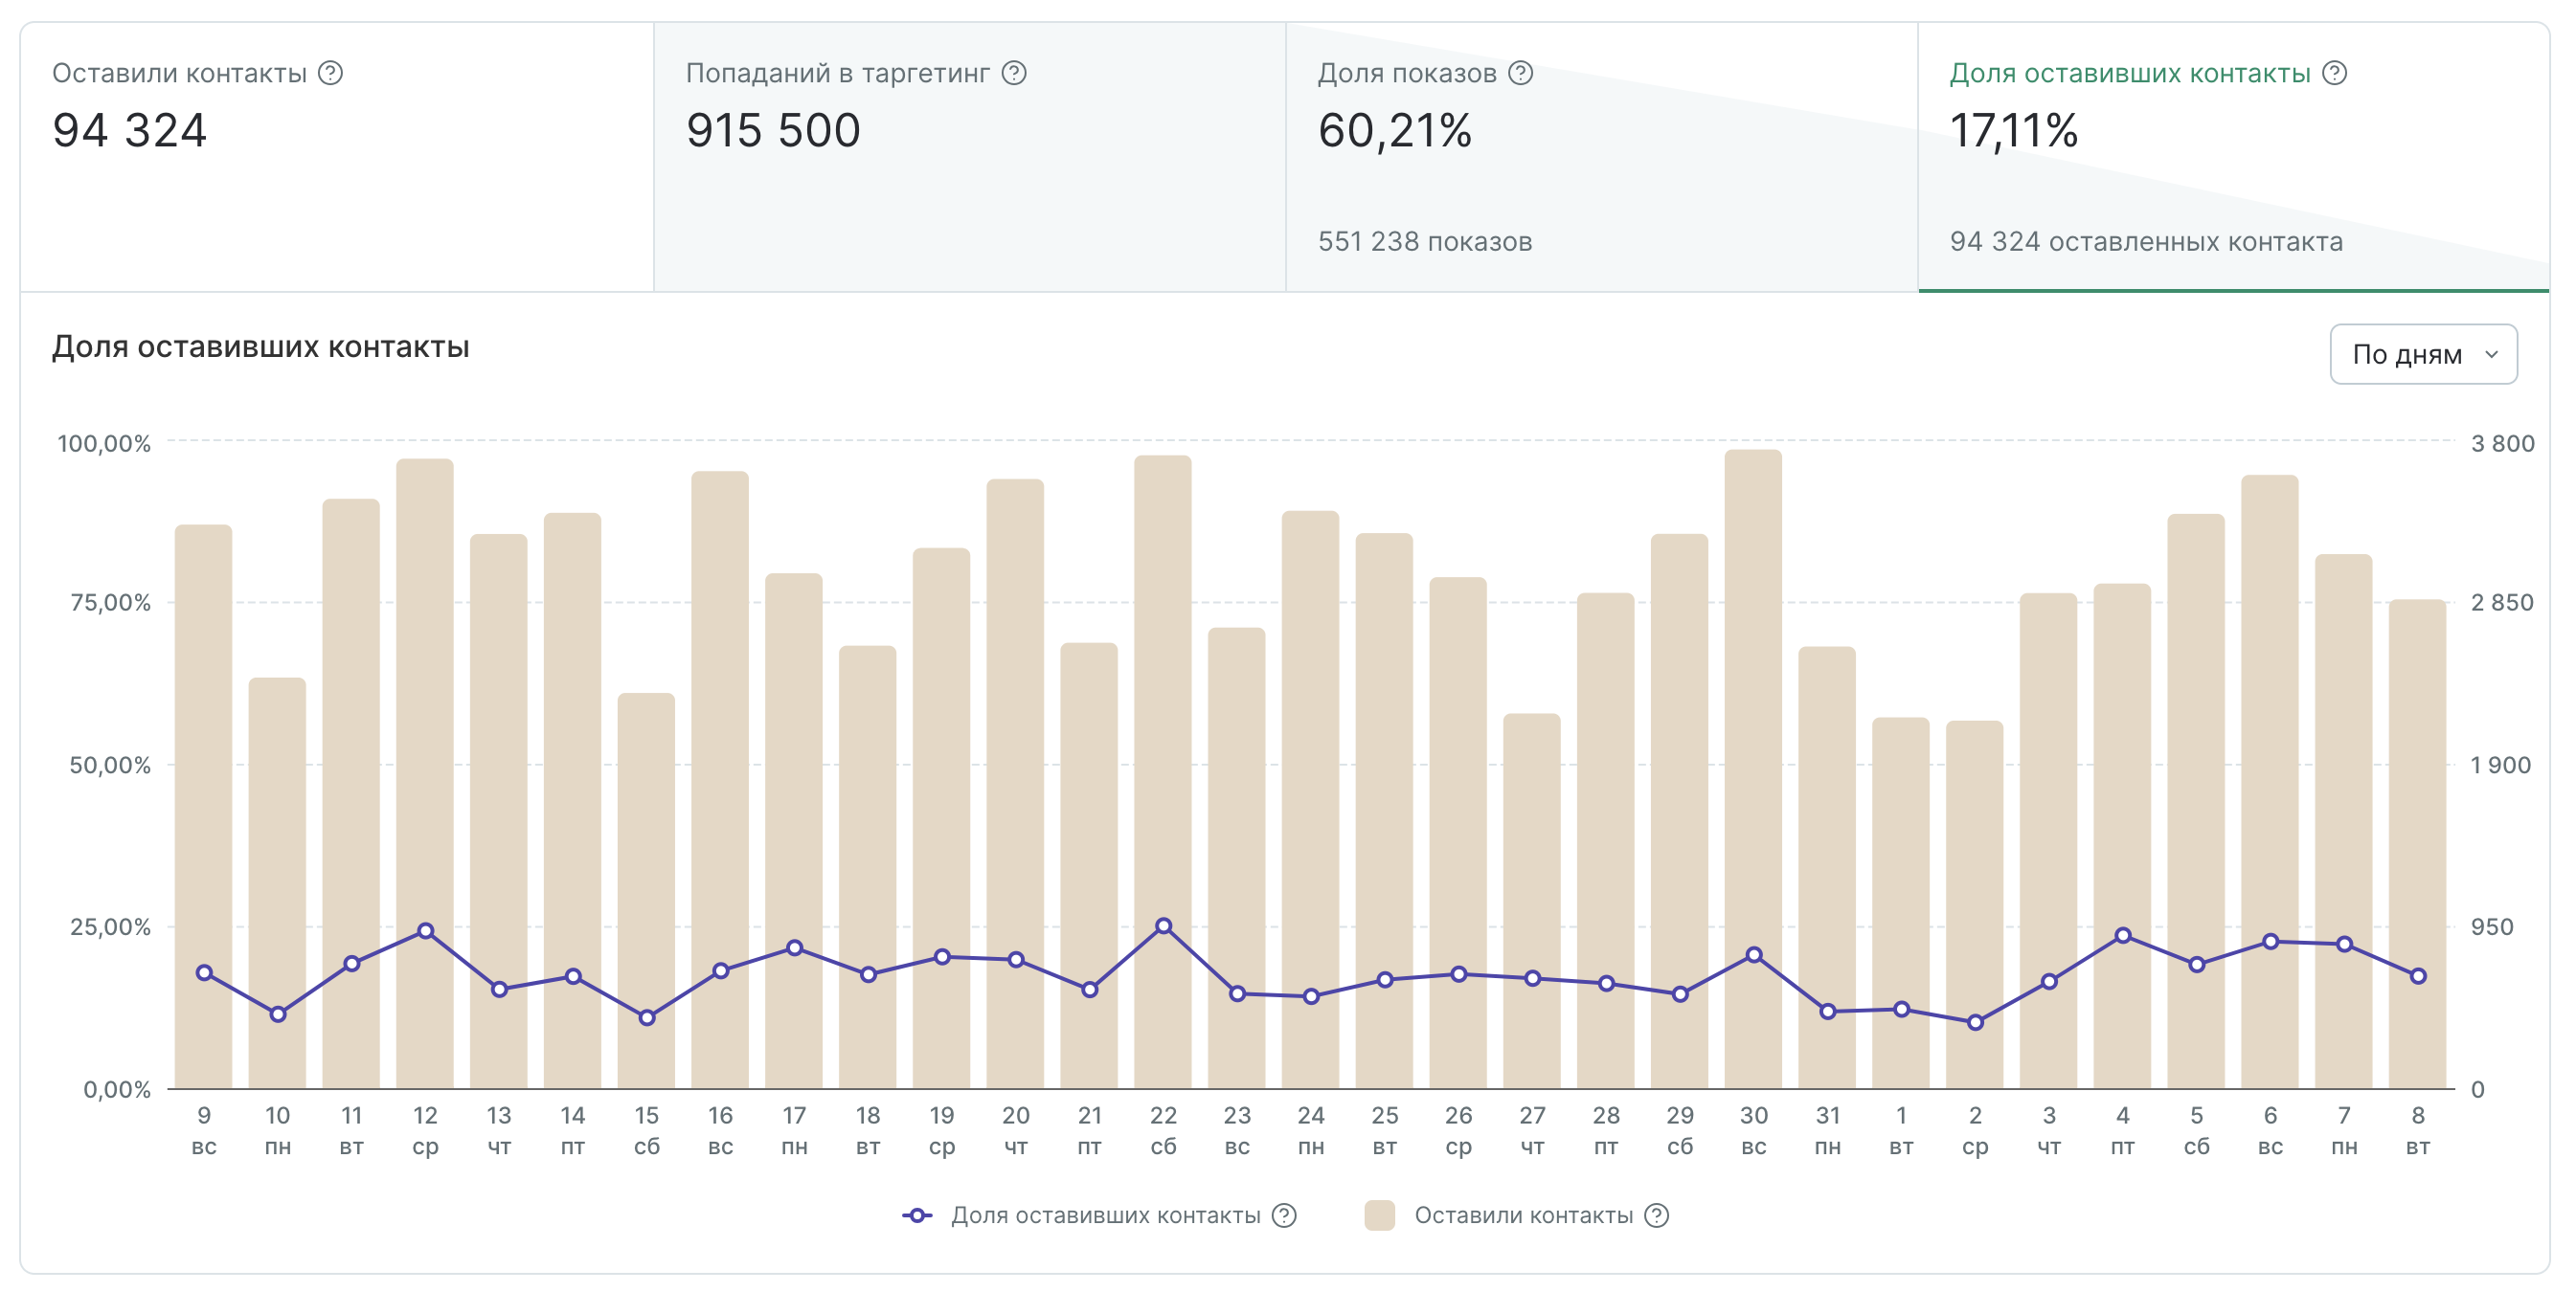Click the line point for 15 сб
Image resolution: width=2576 pixels, height=1292 pixels.
click(x=647, y=1017)
